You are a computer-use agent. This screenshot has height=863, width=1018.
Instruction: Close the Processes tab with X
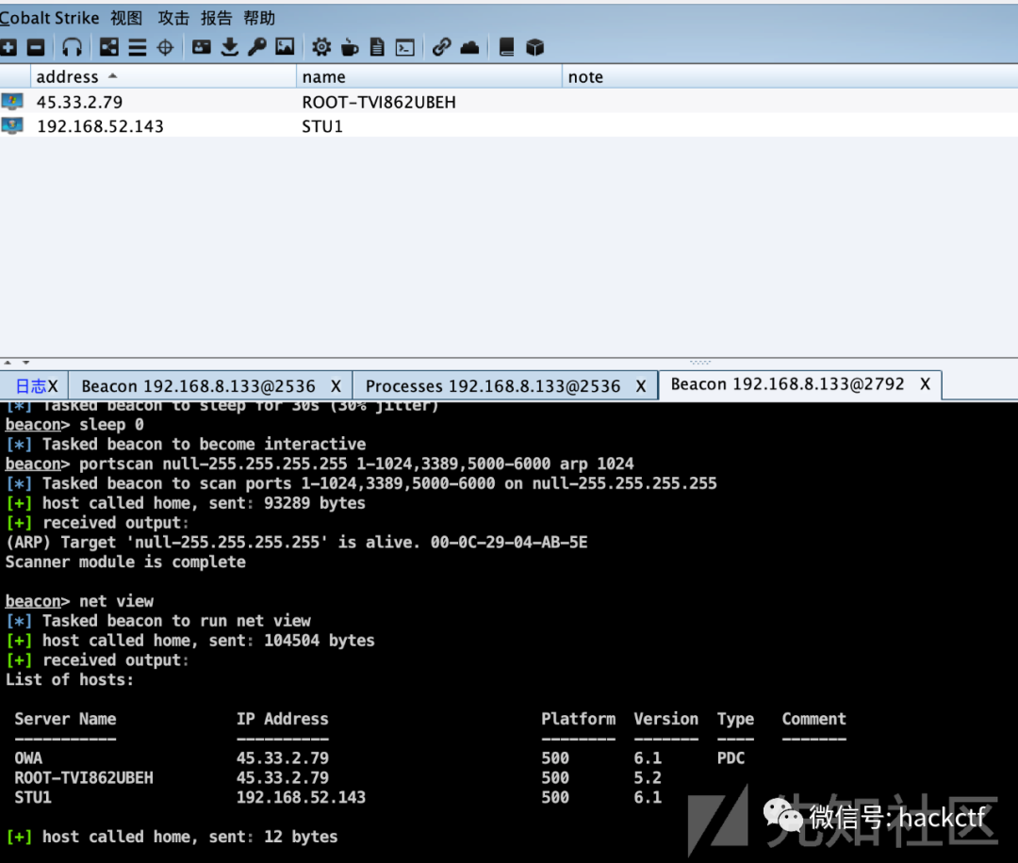point(641,386)
